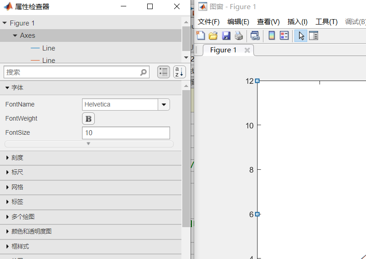Open file using folder icon in figure toolbar

[x=213, y=36]
